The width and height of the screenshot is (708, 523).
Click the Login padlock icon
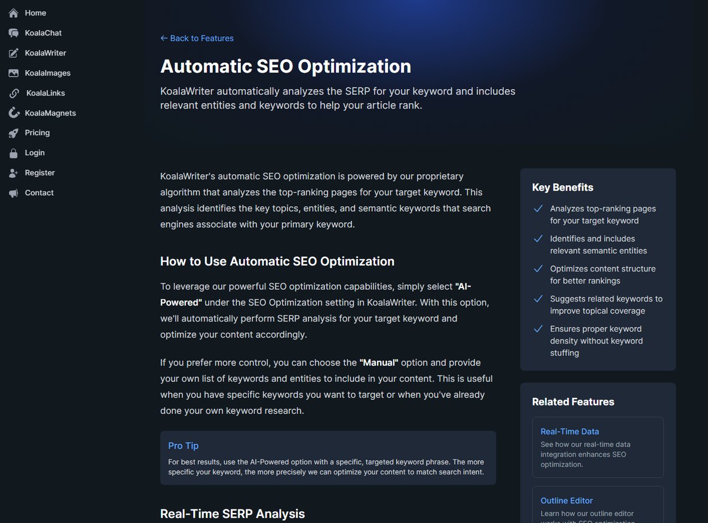coord(14,153)
